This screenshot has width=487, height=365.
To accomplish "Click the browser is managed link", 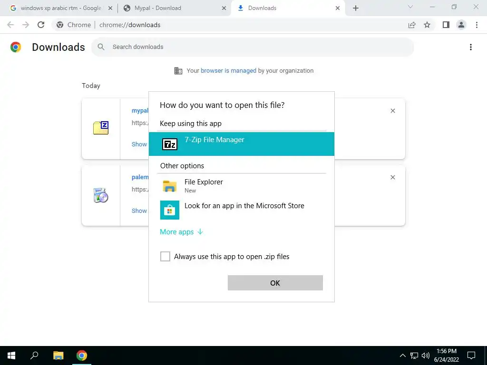I will pos(228,70).
